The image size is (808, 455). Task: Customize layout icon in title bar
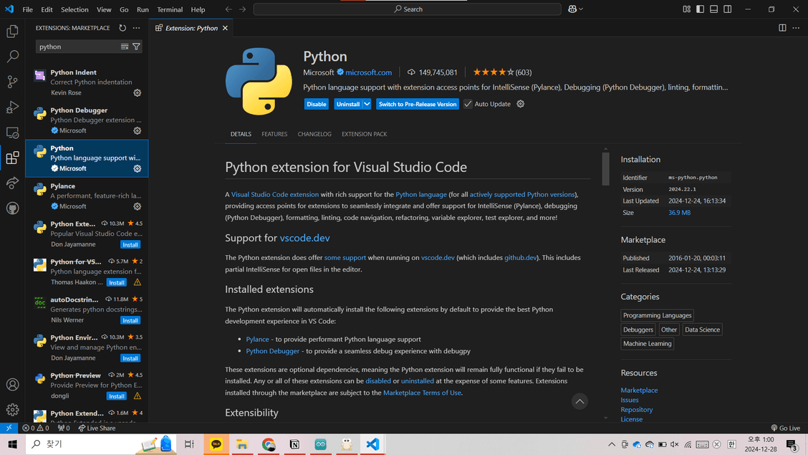click(686, 9)
